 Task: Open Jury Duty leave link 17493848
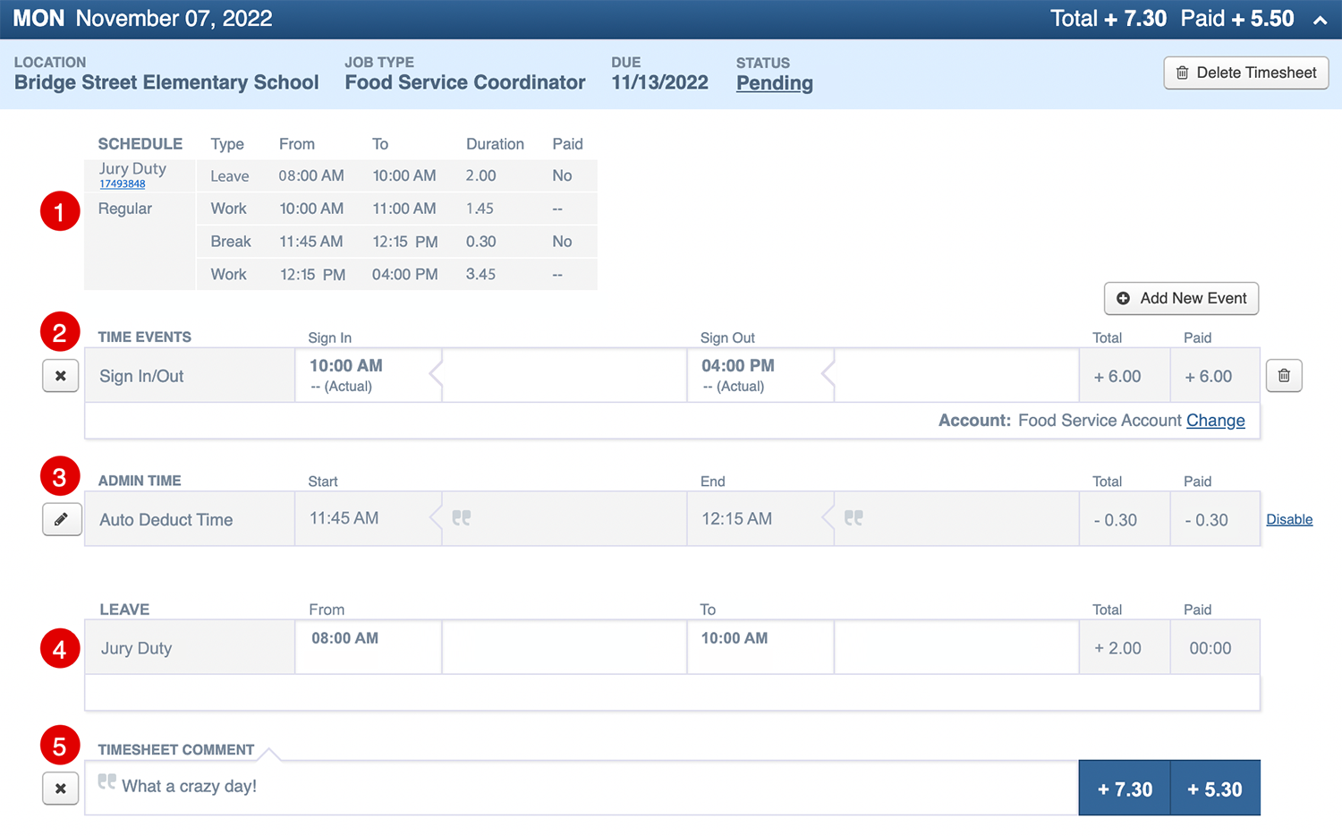tap(123, 184)
